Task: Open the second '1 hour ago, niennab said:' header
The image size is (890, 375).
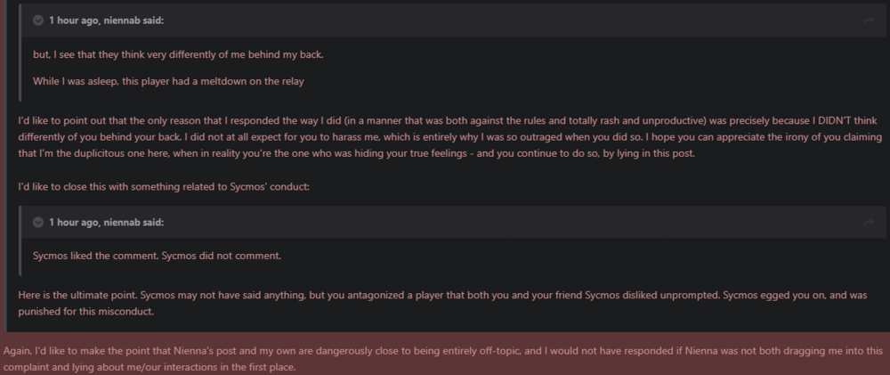Action: click(x=106, y=222)
